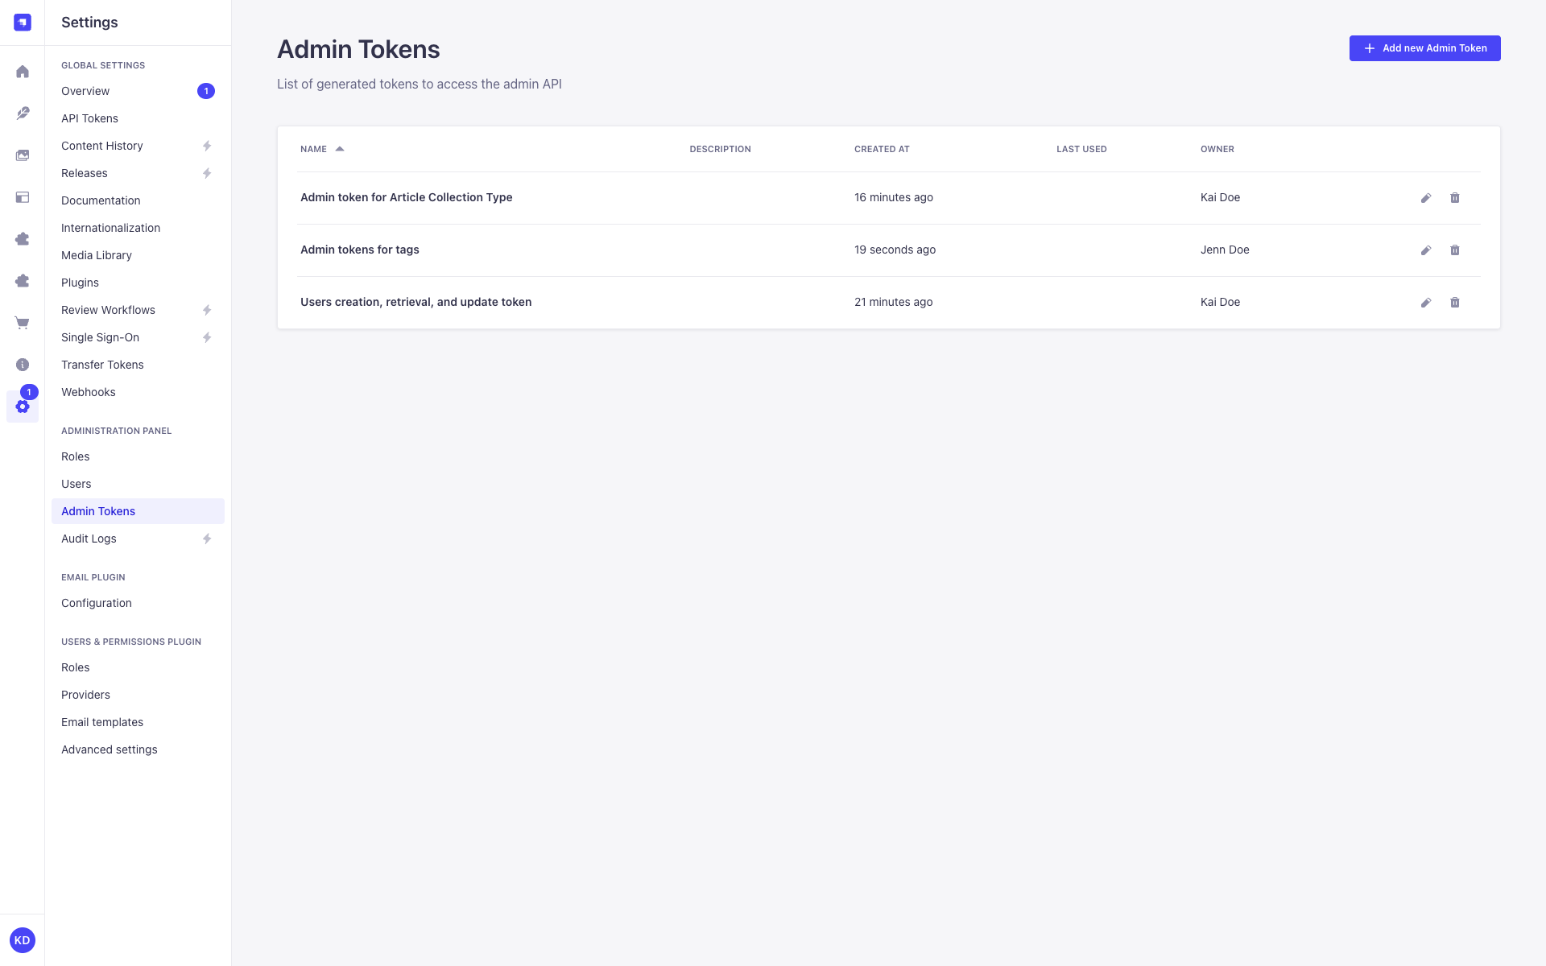
Task: Click the info icon in the sidebar
Action: point(22,364)
